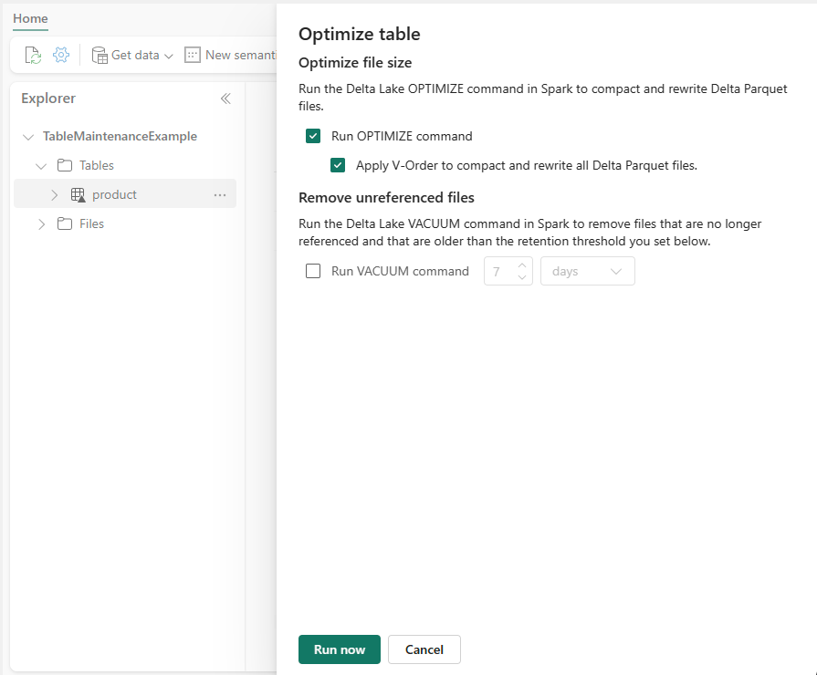
Task: Switch to the Home tab
Action: pyautogui.click(x=30, y=18)
